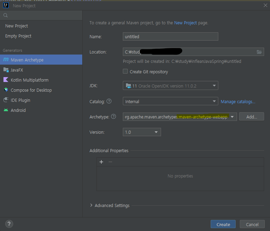Expand Advanced Settings section

pyautogui.click(x=91, y=205)
